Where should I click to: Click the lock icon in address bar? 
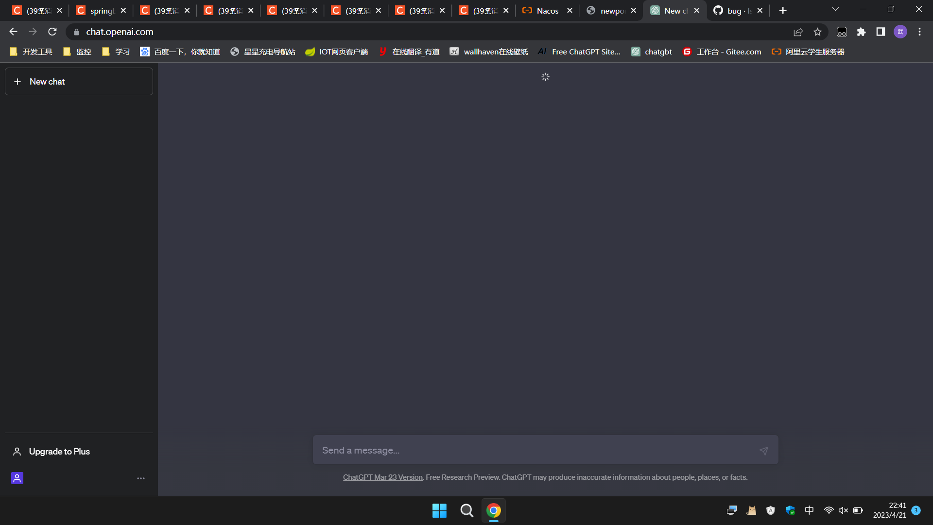[76, 32]
